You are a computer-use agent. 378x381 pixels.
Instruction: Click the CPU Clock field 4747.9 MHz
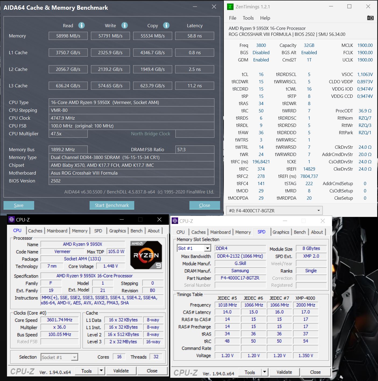pos(131,118)
